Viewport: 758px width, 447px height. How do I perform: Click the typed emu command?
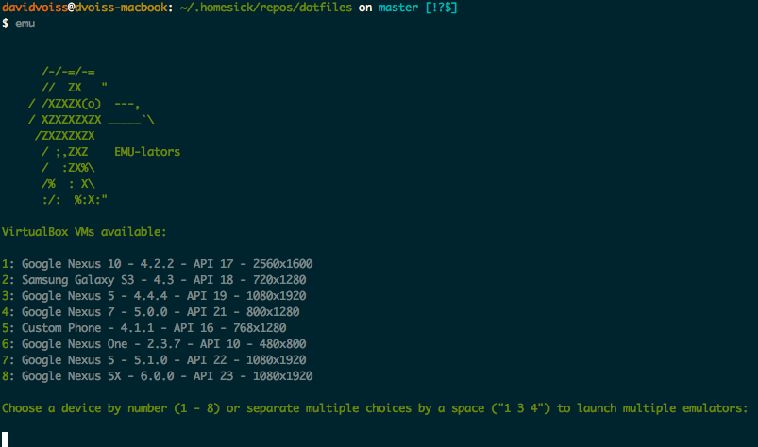25,24
